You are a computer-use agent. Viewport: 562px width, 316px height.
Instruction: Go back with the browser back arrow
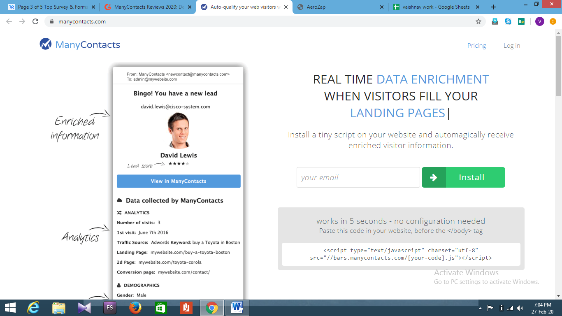pyautogui.click(x=9, y=21)
